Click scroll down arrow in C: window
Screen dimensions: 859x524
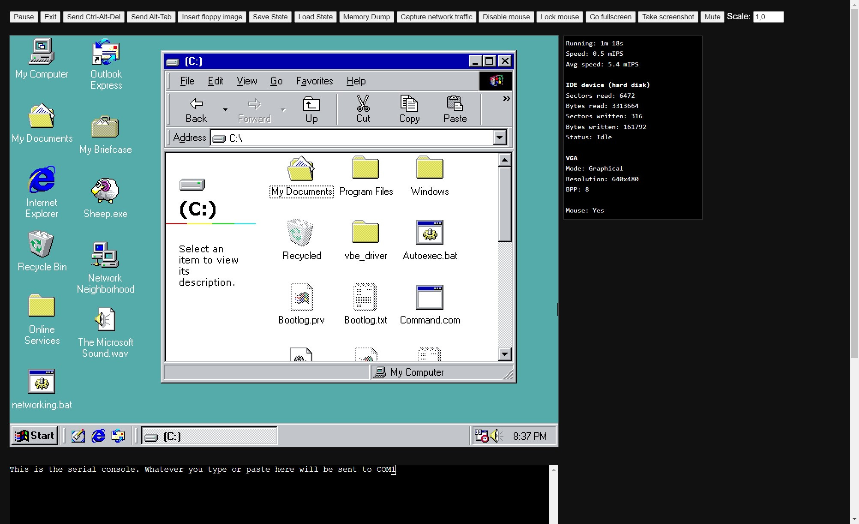(x=505, y=354)
